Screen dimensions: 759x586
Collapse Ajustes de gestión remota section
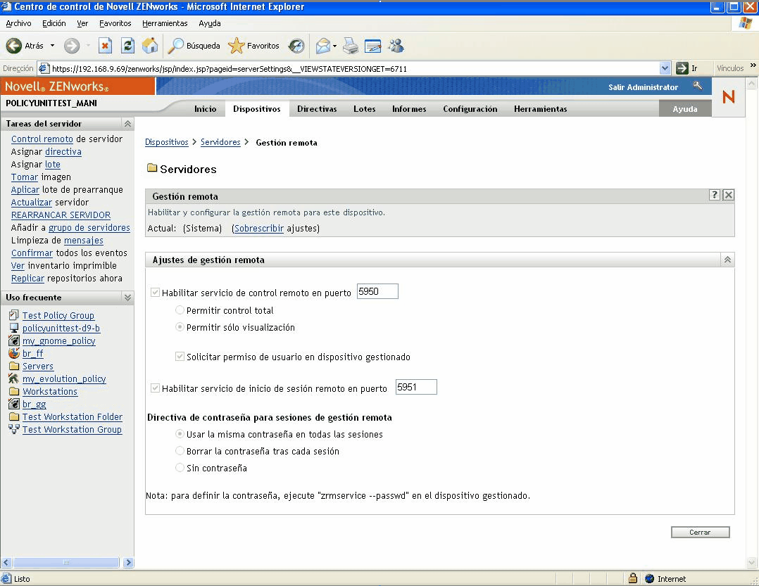727,260
